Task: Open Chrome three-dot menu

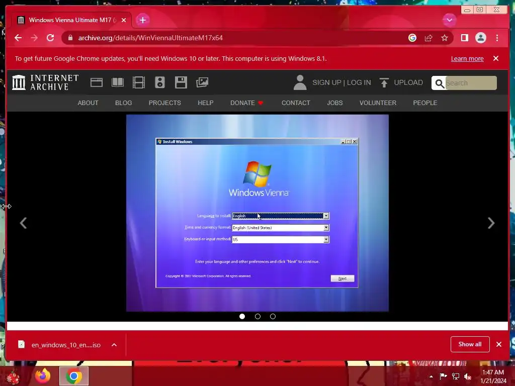Action: [x=497, y=38]
